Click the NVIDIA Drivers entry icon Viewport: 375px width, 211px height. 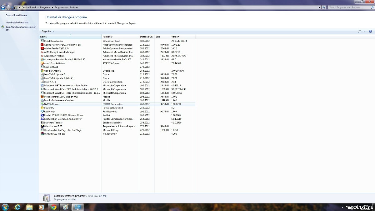click(x=42, y=104)
